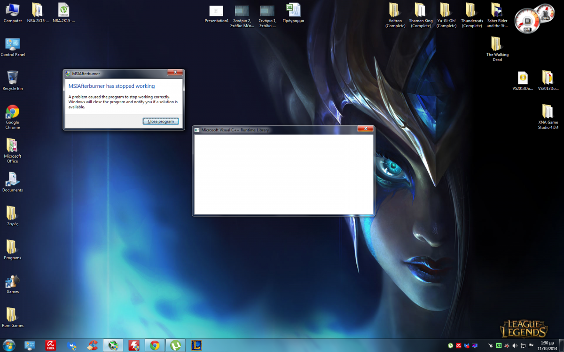Click the uTorrent system tray icon

click(x=450, y=346)
